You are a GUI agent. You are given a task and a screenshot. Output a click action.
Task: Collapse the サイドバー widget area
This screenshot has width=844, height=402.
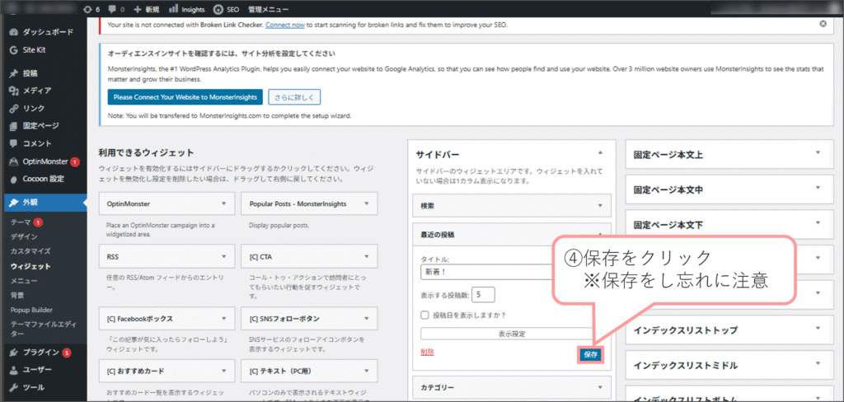[600, 153]
